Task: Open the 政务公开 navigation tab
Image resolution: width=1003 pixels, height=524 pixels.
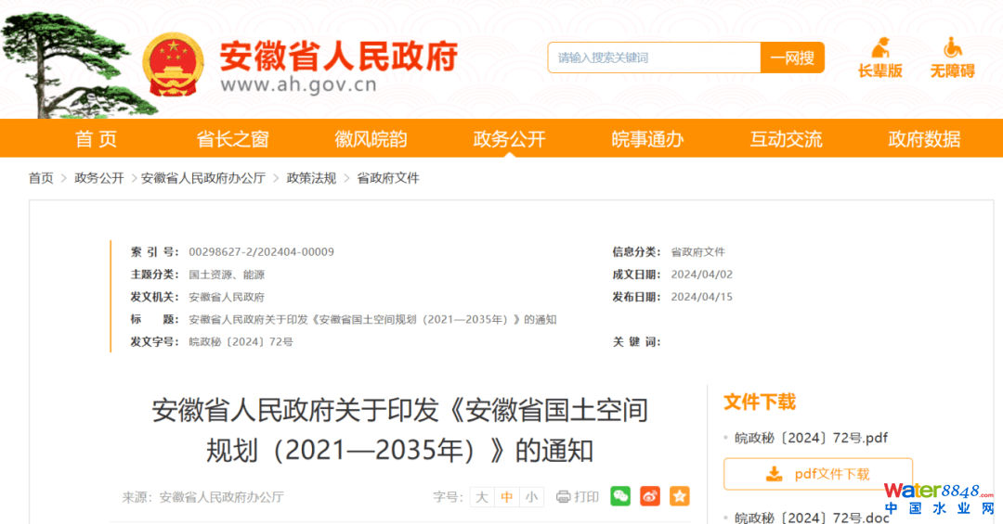Action: tap(509, 139)
